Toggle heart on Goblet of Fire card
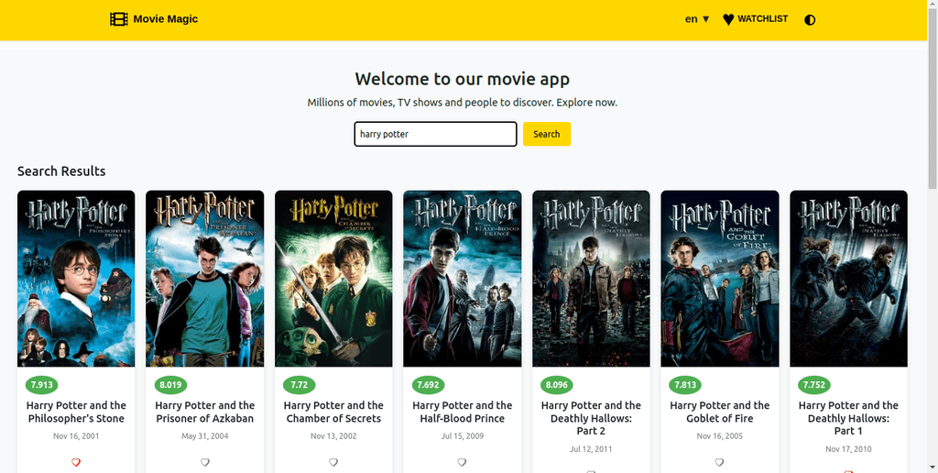Screen dimensions: 938x473 [x=720, y=462]
